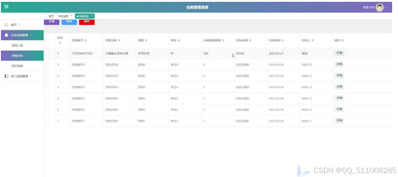Image resolution: width=398 pixels, height=177 pixels.
Task: Sort by 规格 column sort icon
Action: 146,41
